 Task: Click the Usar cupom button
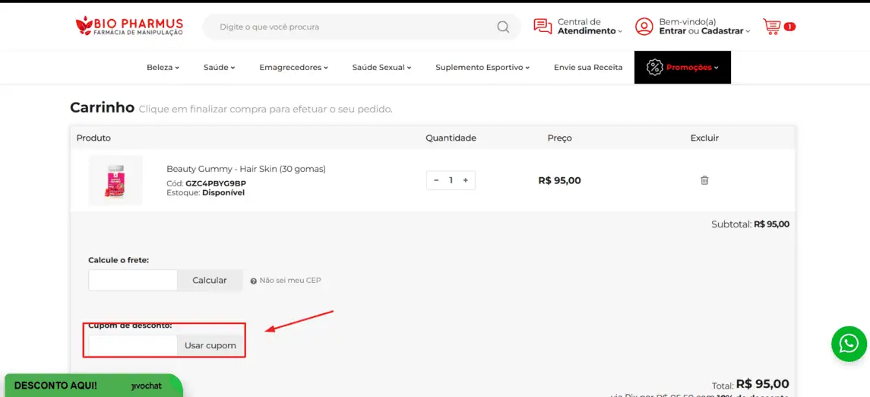point(210,345)
